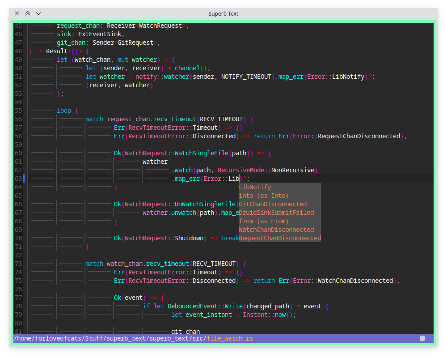The height and width of the screenshot is (358, 447).
Task: Place cursor on 'ExtEventSink' type
Action: pyautogui.click(x=100, y=34)
